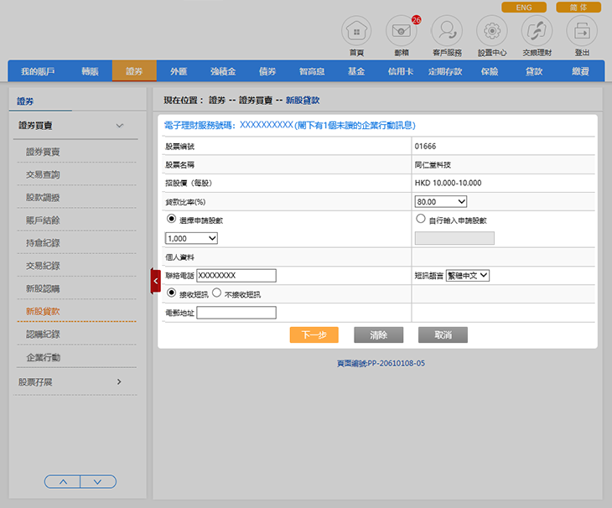This screenshot has width=612, height=508.
Task: Click the 清除 clear button
Action: tap(378, 335)
